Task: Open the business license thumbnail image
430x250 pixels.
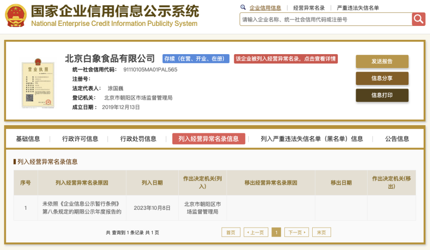Action: coord(38,83)
